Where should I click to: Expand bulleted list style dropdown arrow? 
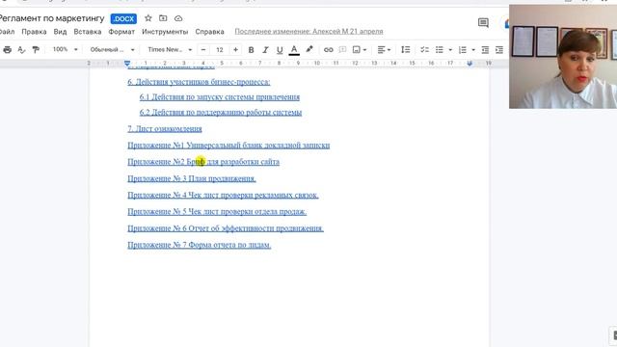[450, 50]
